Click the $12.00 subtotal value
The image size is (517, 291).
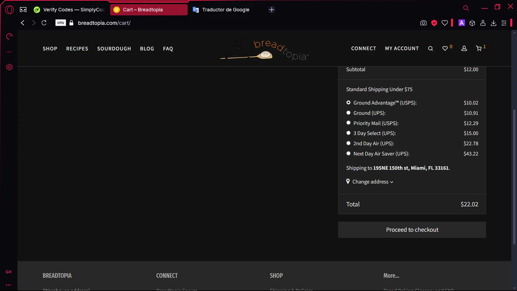(x=471, y=69)
